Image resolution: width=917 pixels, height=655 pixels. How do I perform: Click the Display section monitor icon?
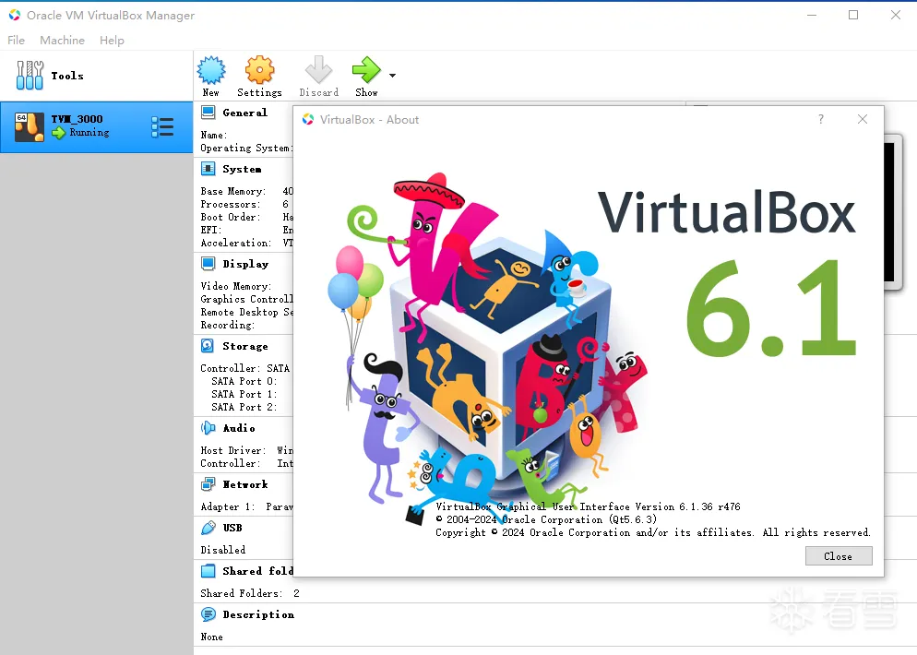coord(208,264)
